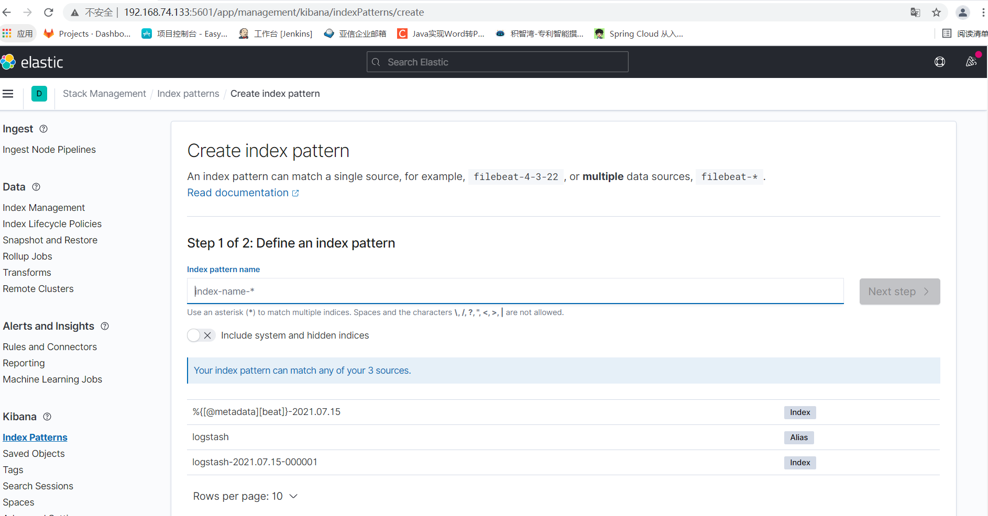
Task: Click the filebeat-4-3-22 example code
Action: [x=516, y=177]
